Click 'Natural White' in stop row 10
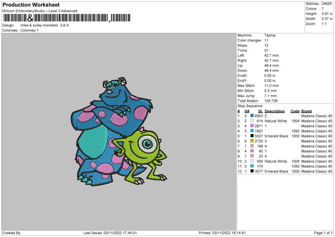The height and width of the screenshot is (237, 335). 276,162
